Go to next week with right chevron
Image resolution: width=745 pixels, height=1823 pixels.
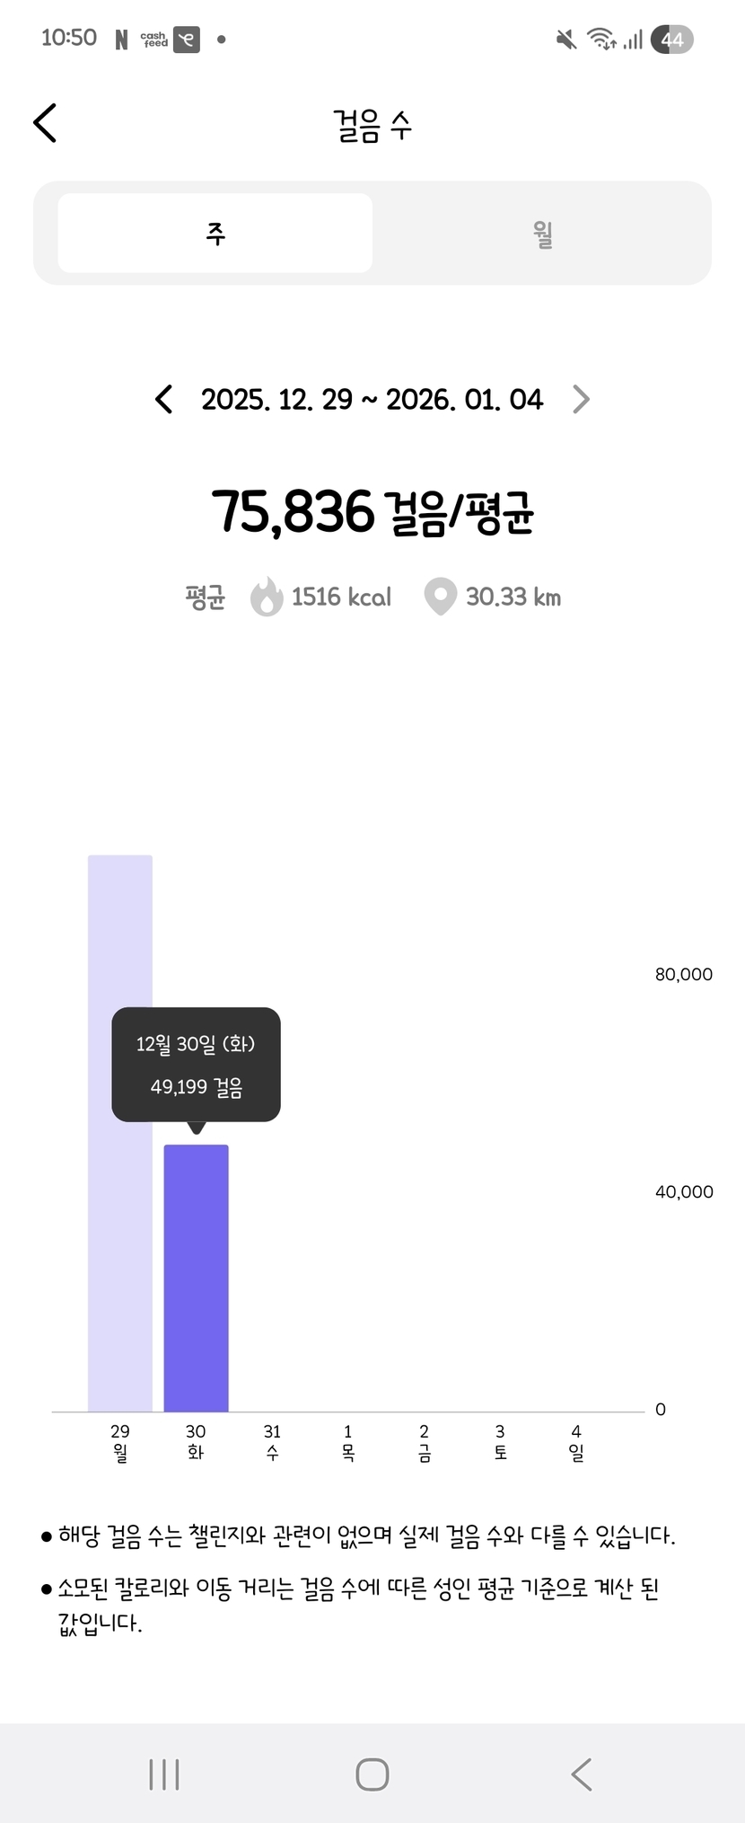(x=581, y=399)
